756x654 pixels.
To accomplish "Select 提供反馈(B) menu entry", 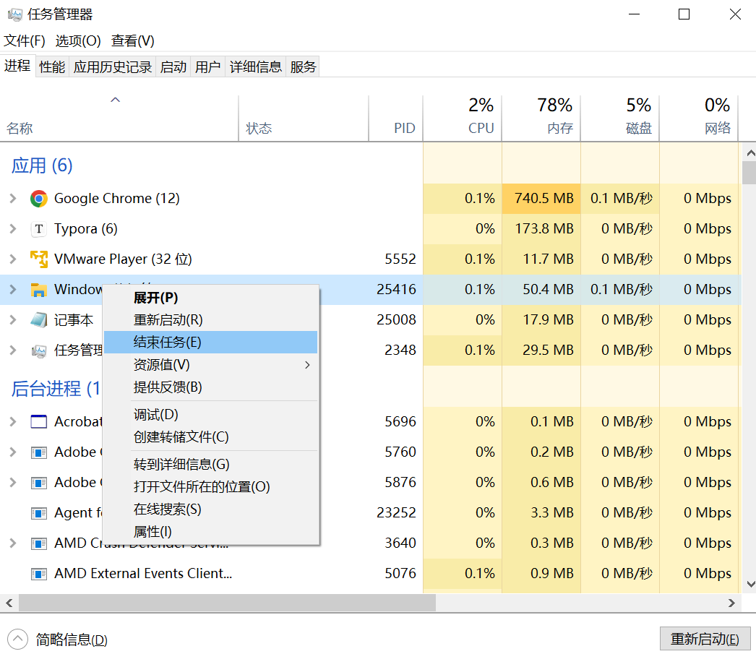I will [211, 387].
